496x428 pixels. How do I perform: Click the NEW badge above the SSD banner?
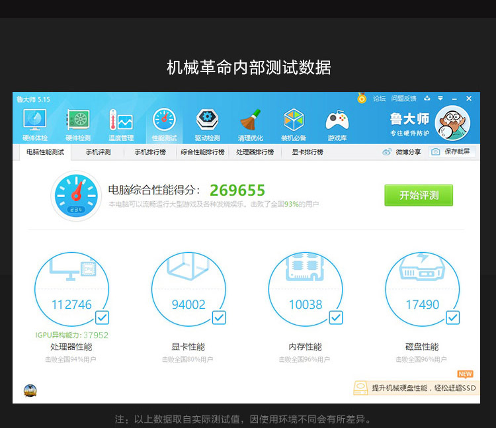point(465,374)
